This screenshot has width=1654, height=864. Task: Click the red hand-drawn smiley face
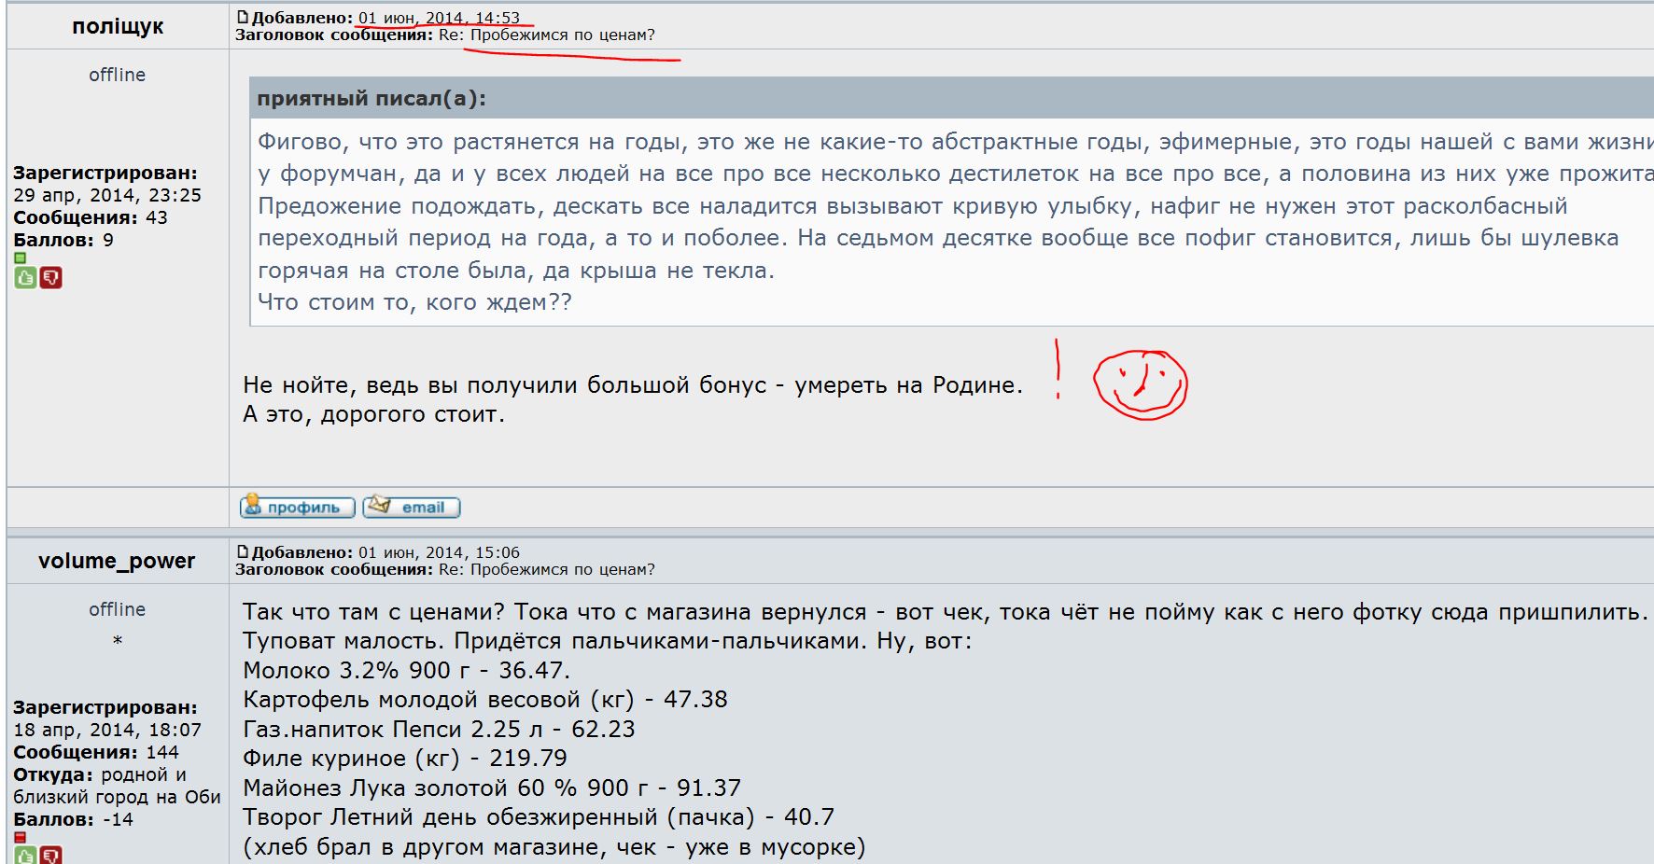[1140, 384]
